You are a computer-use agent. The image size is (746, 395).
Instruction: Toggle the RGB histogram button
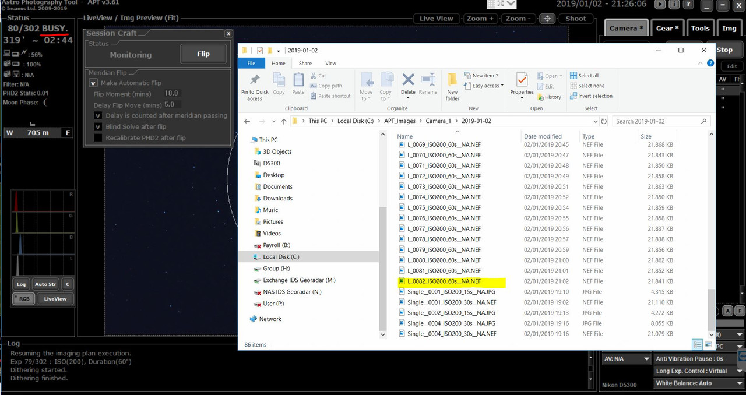pyautogui.click(x=24, y=299)
